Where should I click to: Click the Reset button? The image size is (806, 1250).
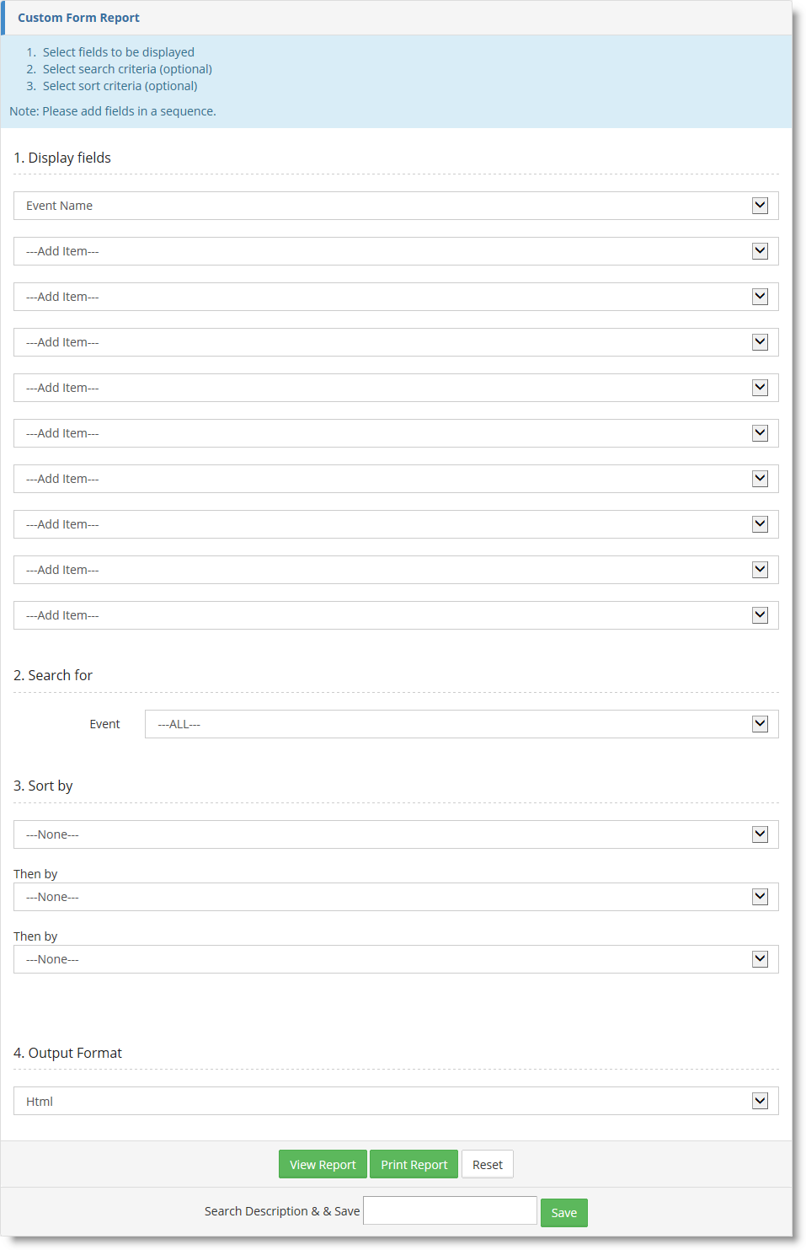click(x=487, y=1165)
